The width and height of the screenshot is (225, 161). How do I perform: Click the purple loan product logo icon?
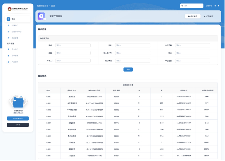click(41, 16)
